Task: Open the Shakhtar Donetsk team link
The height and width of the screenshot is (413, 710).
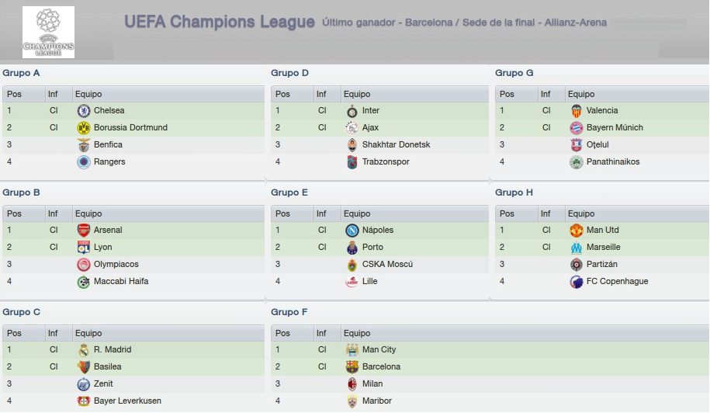Action: [396, 144]
